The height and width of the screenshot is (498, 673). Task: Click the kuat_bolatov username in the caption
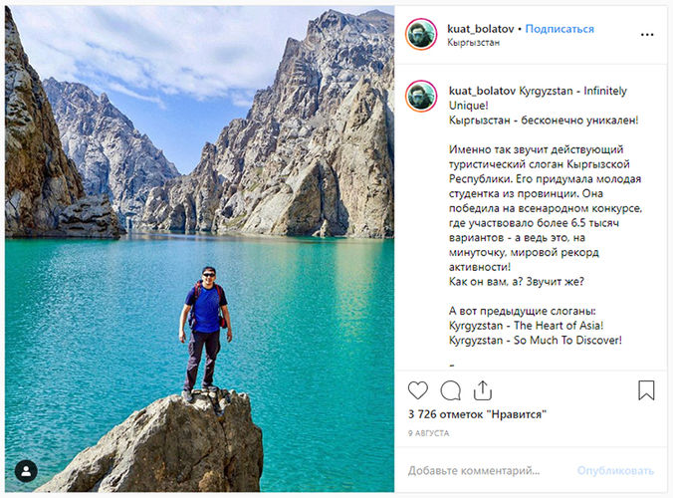coord(483,91)
